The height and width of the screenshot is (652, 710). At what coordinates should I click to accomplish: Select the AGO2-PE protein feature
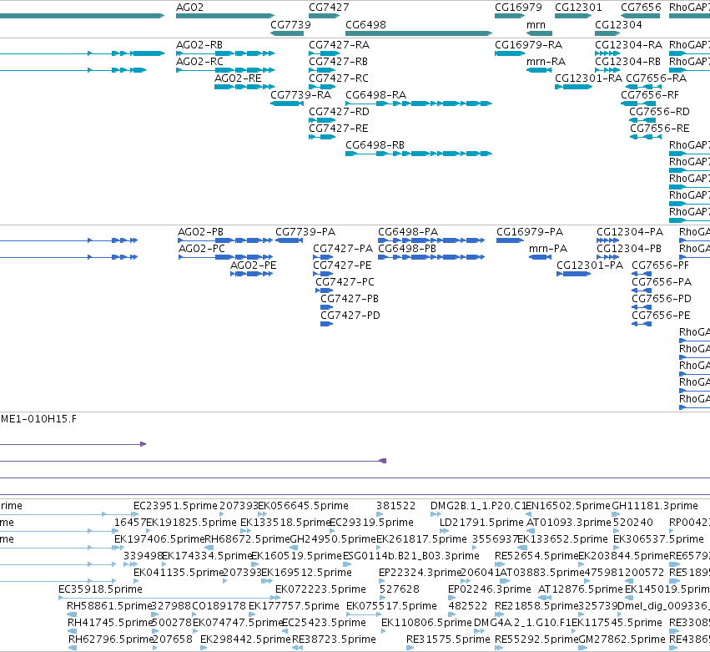[251, 274]
